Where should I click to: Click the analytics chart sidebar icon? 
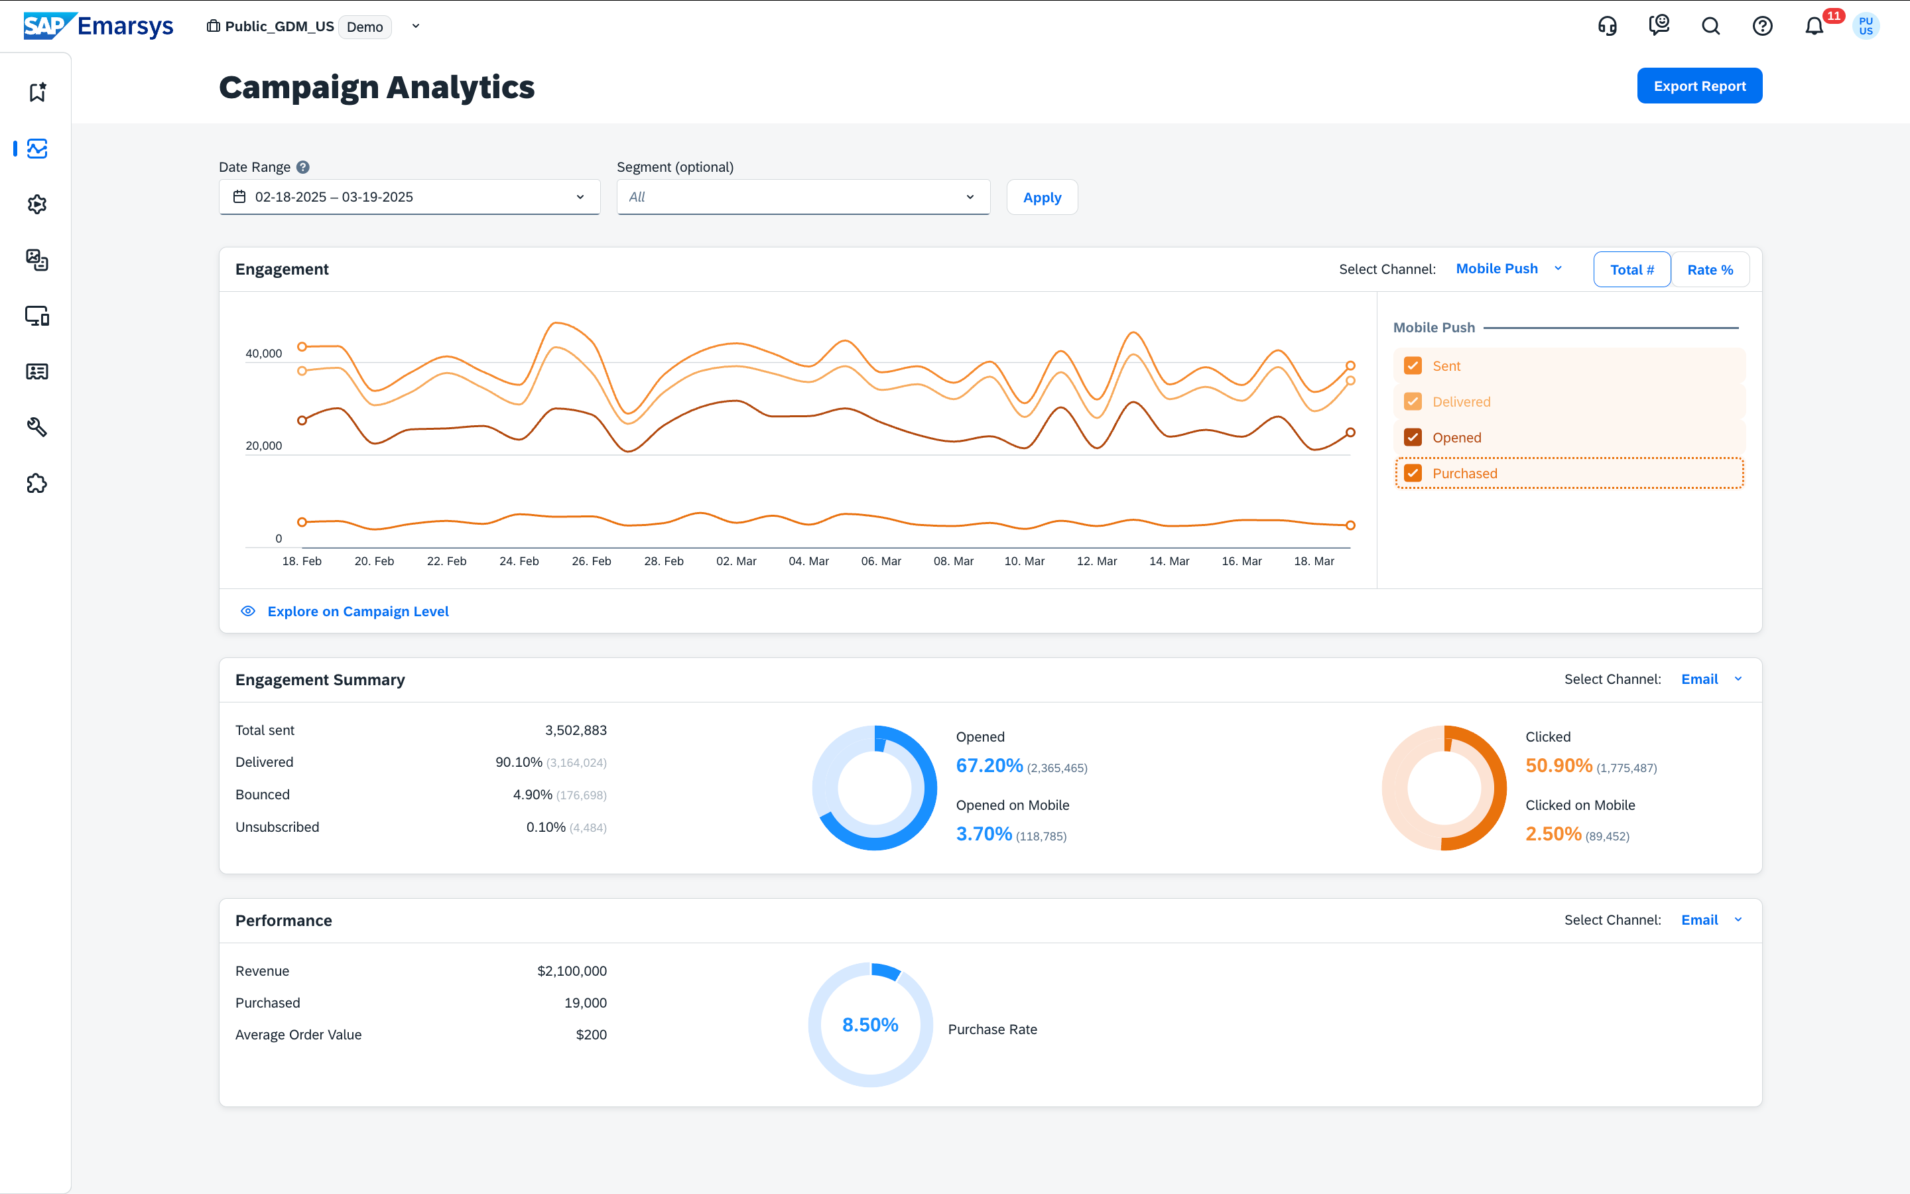[37, 149]
